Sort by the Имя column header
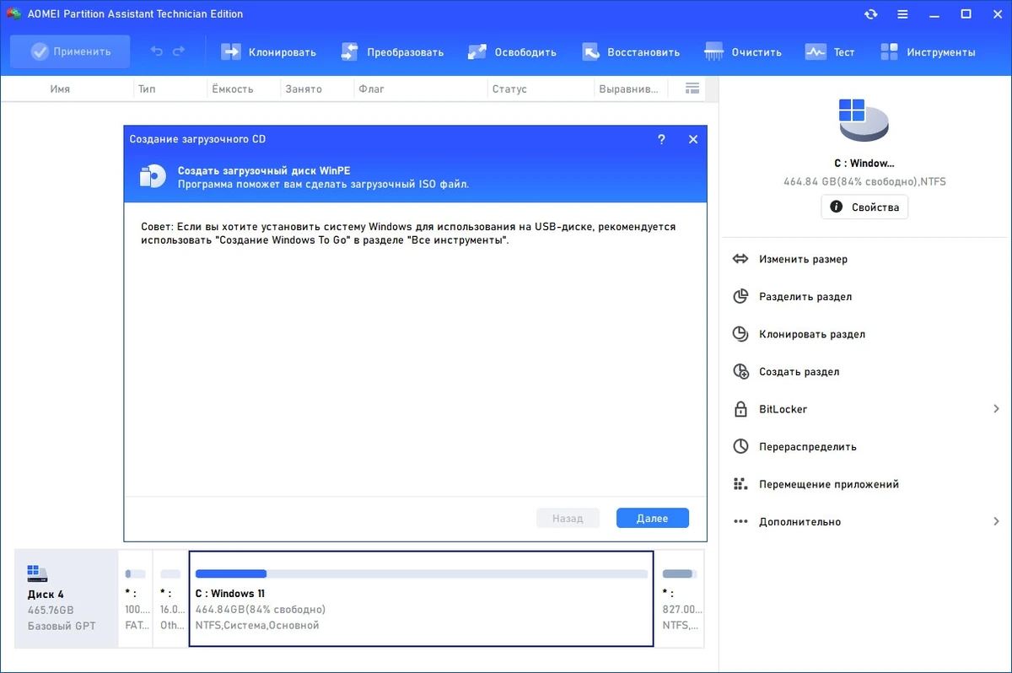1012x673 pixels. [x=60, y=89]
